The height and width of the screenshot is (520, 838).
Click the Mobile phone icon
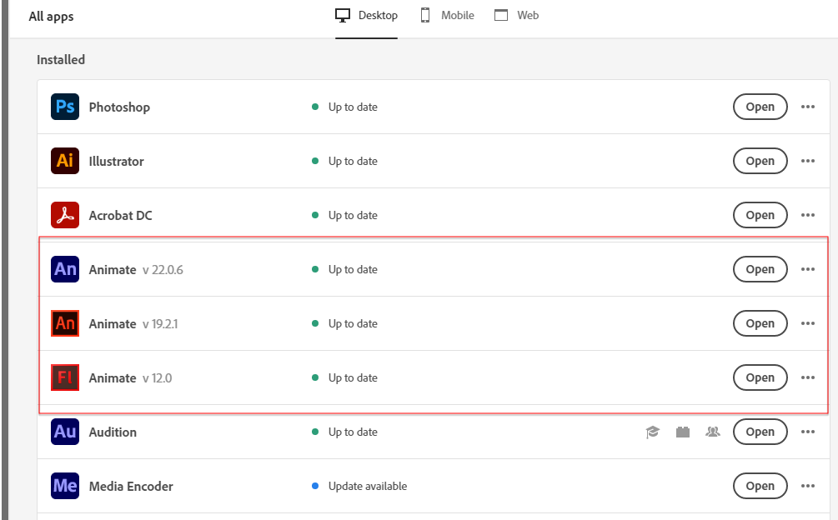point(425,16)
